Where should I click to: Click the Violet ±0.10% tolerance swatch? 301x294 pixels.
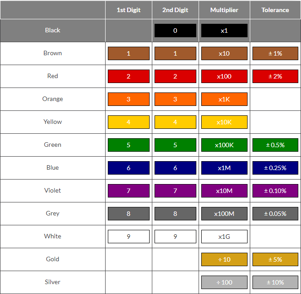point(275,191)
